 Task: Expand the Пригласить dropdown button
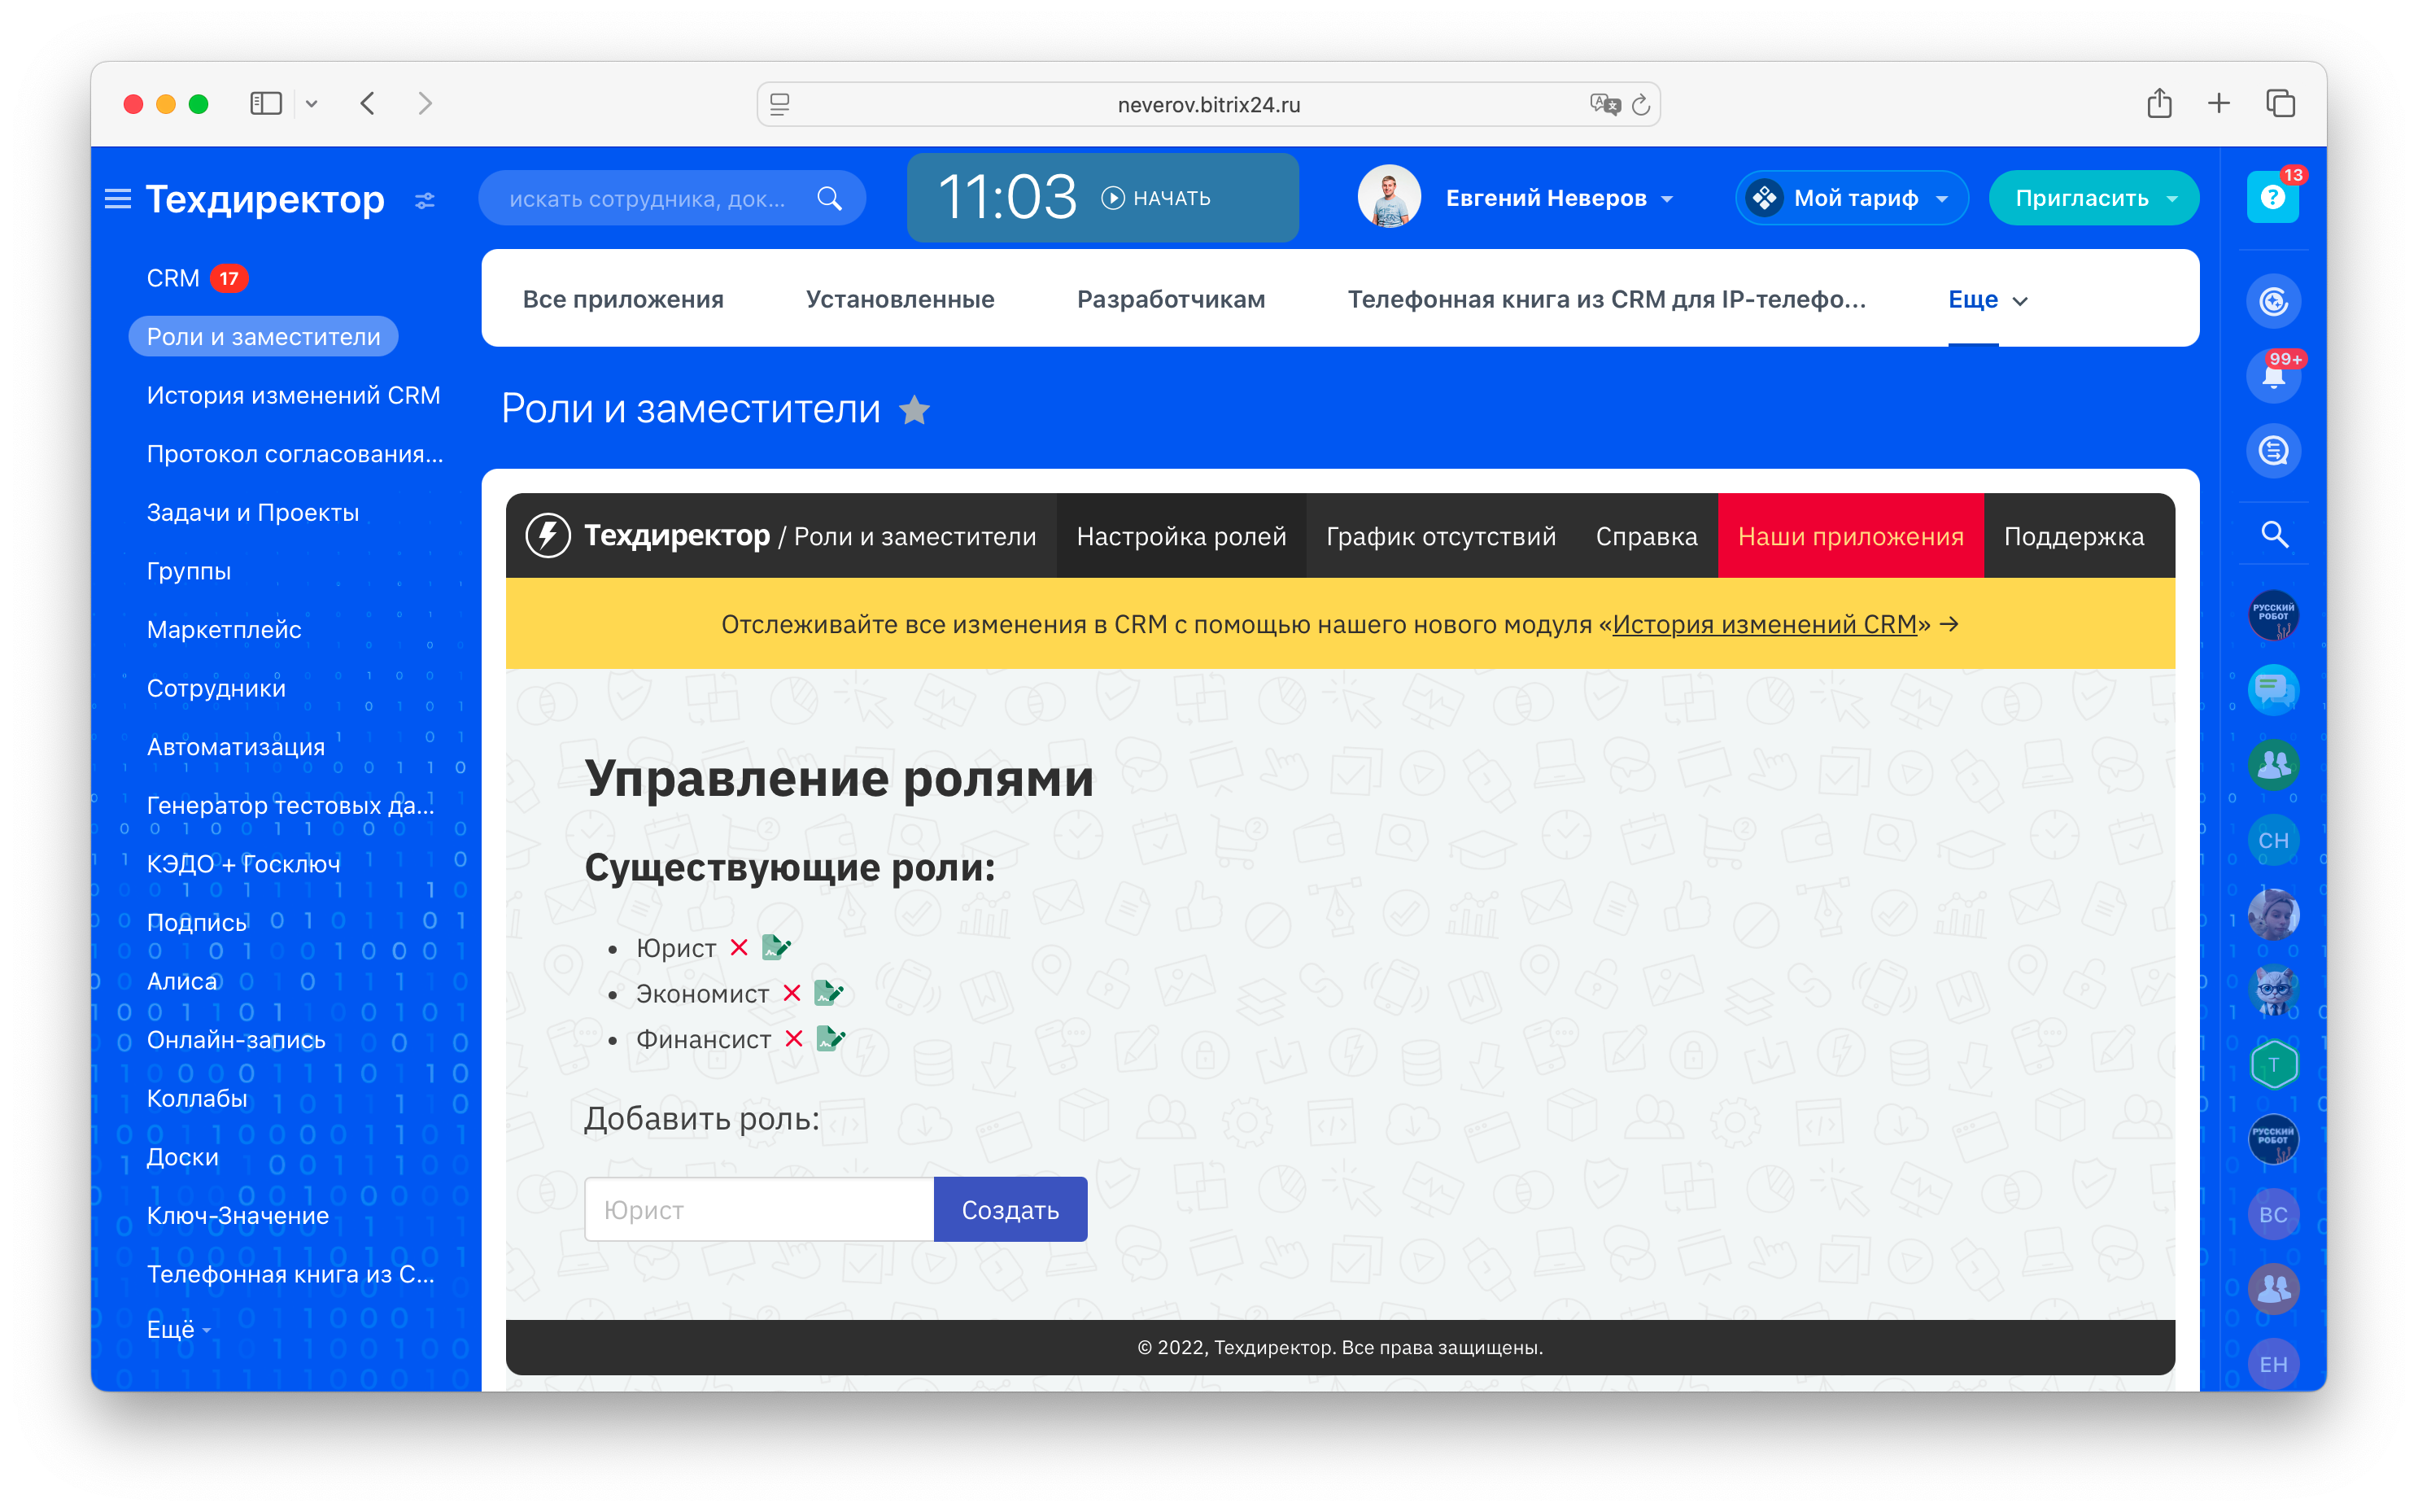[2171, 198]
